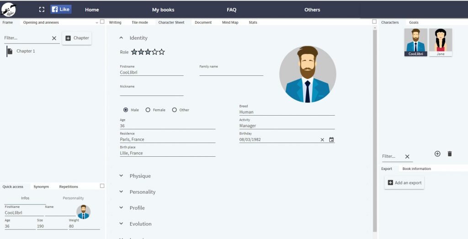Open the Mind Map tab
Screen dimensions: 468x239
pyautogui.click(x=230, y=22)
